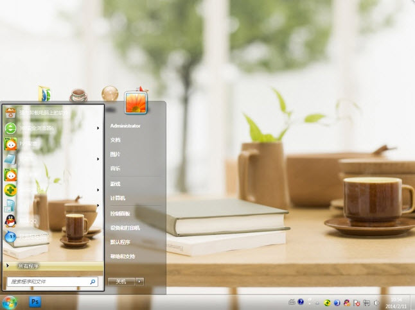Open the blue sphere tray icon
This screenshot has width=415, height=310.
[337, 303]
